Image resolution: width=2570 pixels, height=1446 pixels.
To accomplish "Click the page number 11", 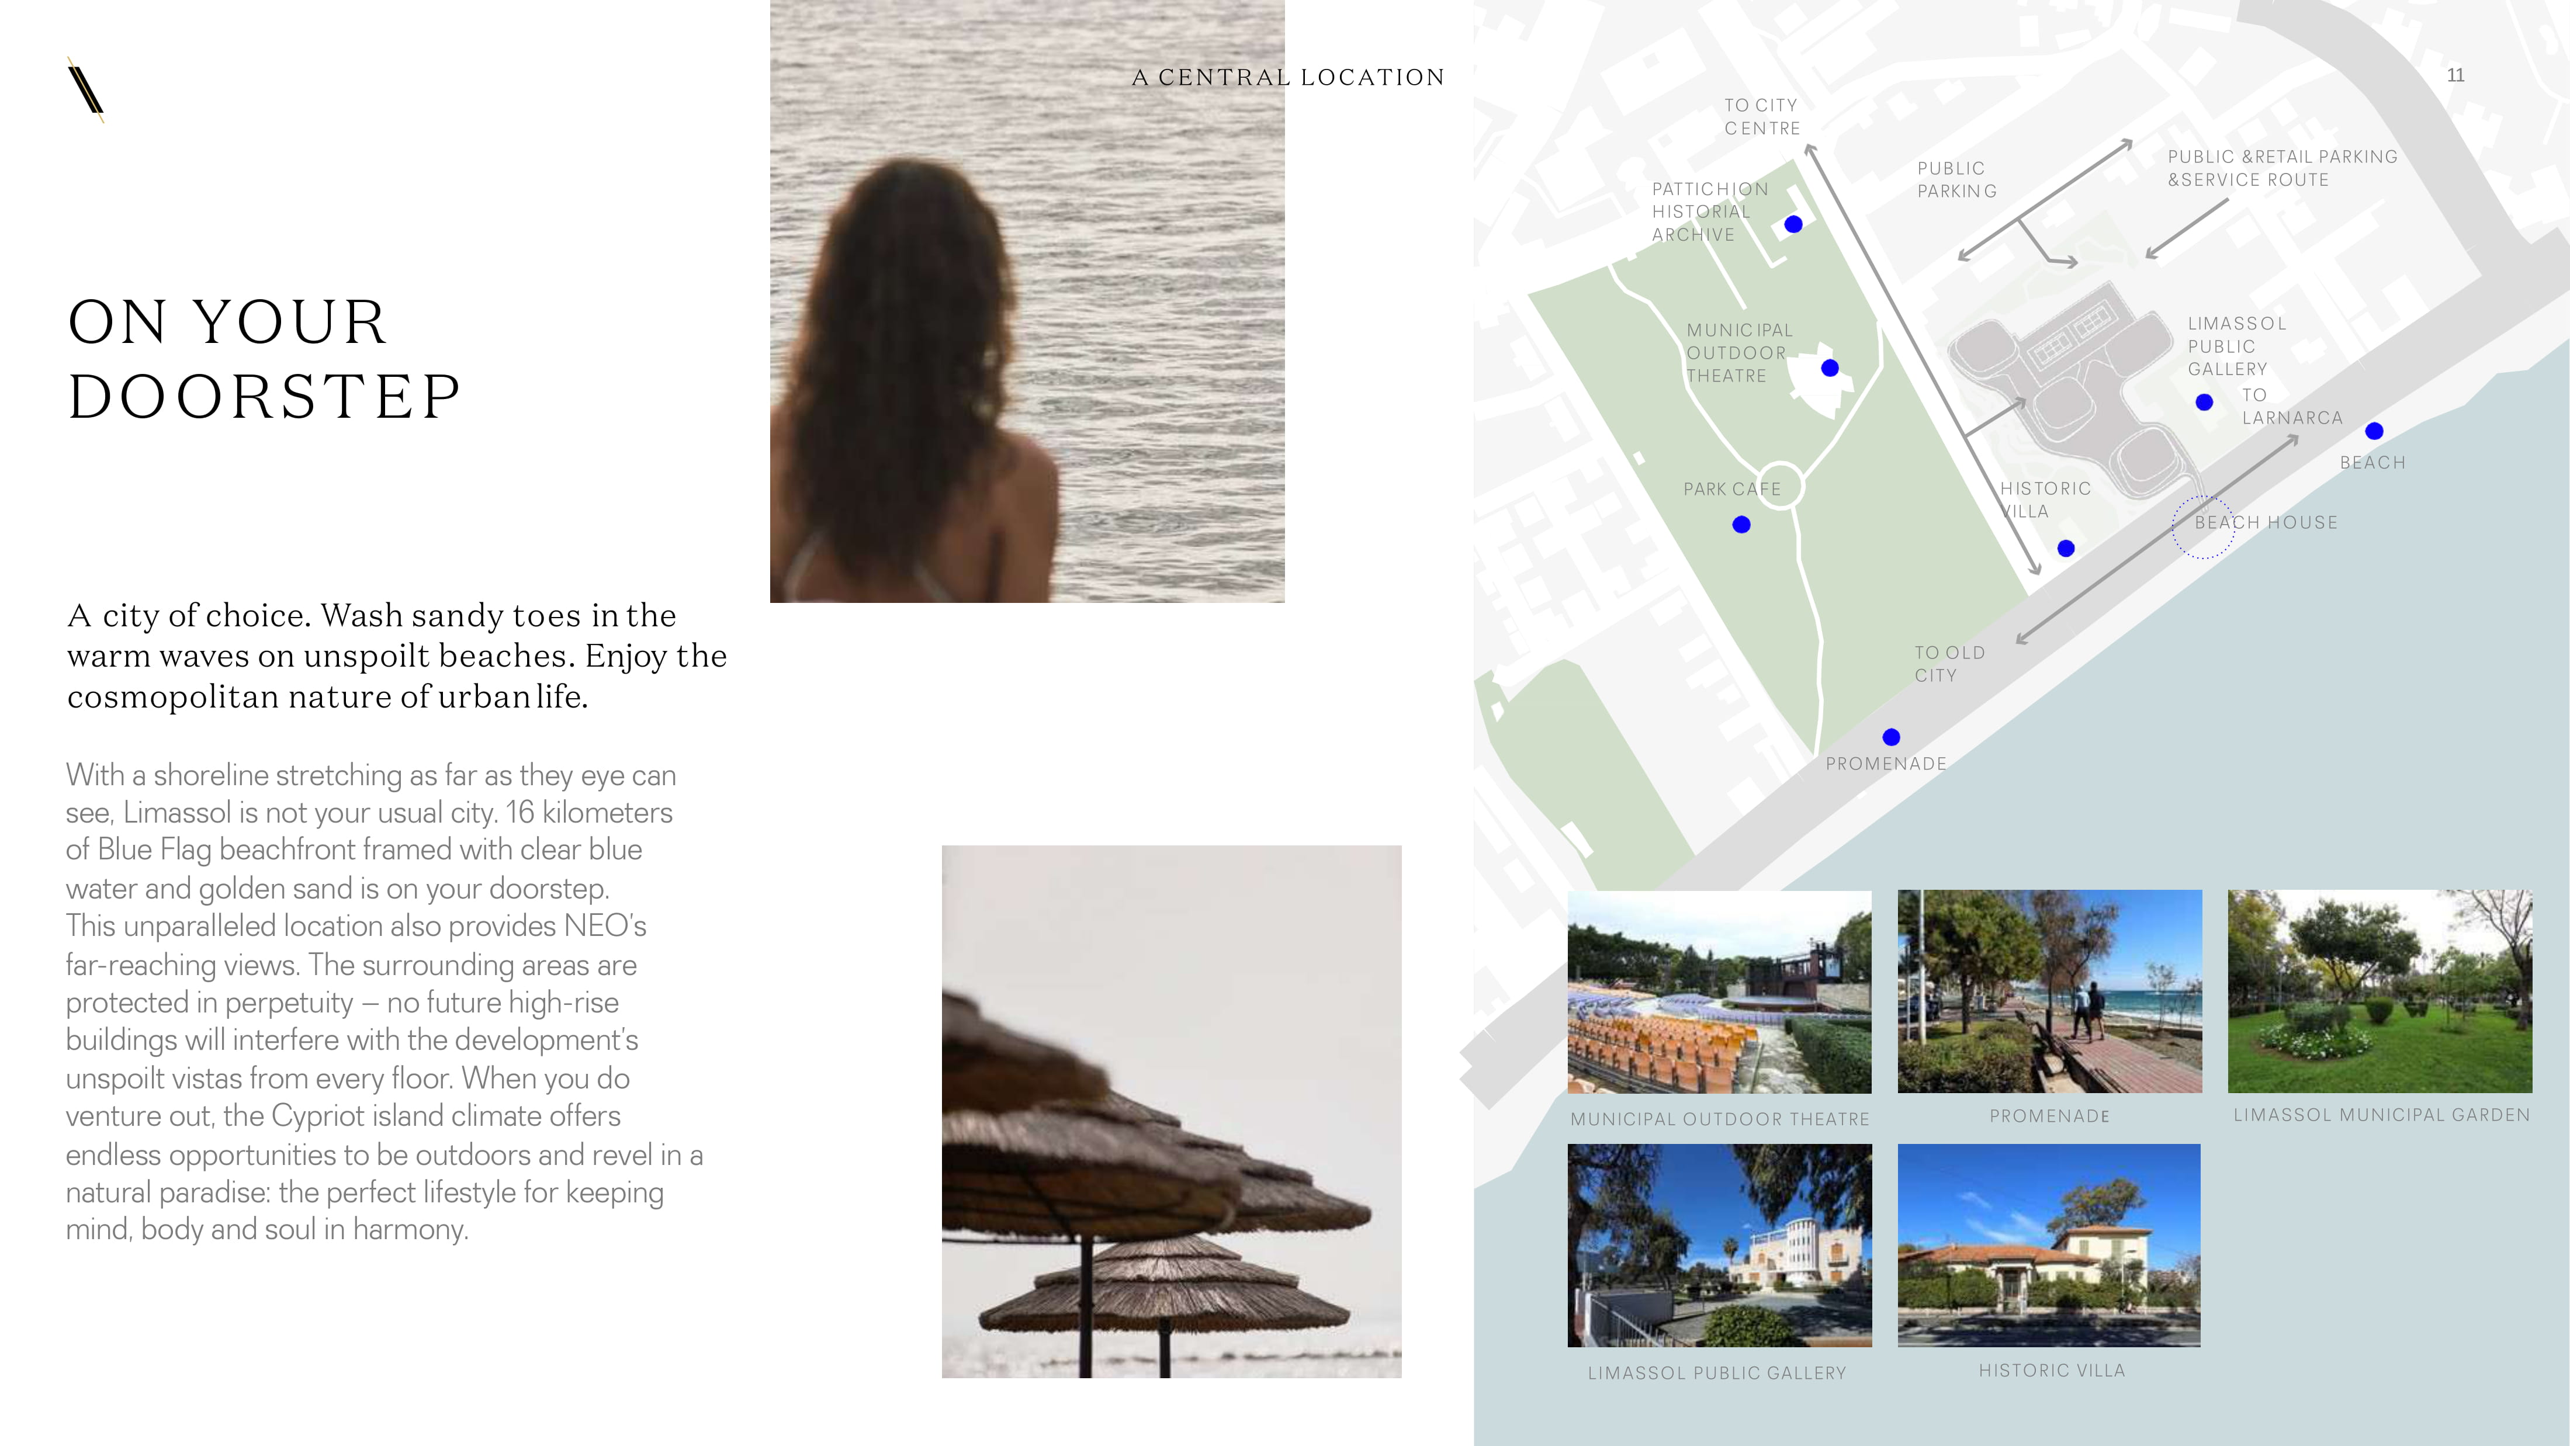I will coord(2455,75).
